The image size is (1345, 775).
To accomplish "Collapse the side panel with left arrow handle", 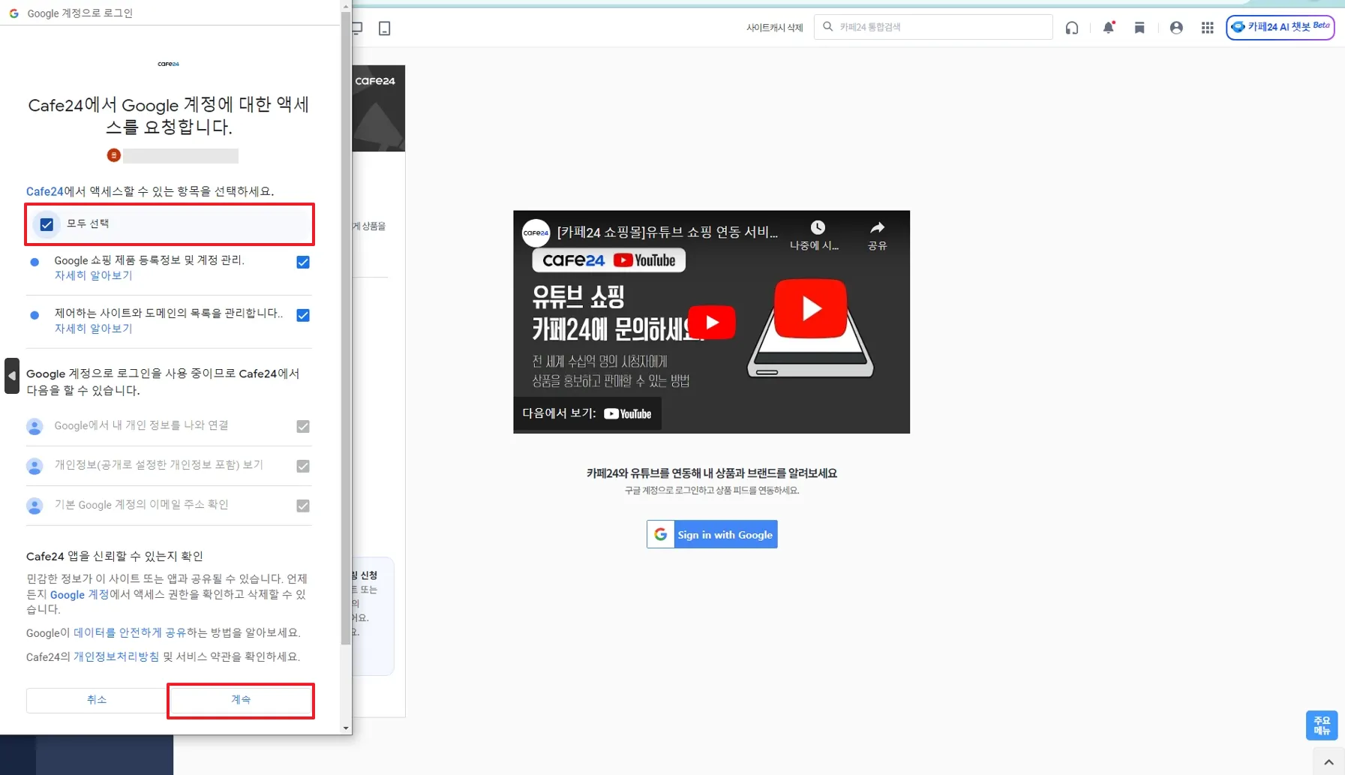I will click(x=12, y=376).
